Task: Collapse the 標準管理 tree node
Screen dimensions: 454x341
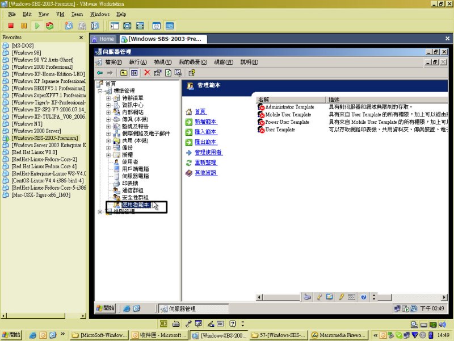Action: [x=100, y=91]
